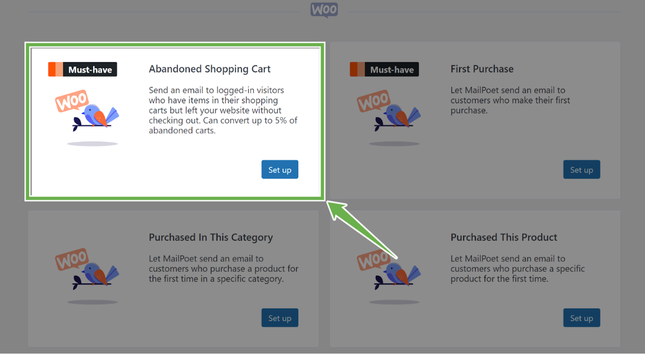Image resolution: width=645 pixels, height=354 pixels.
Task: Click the Abandoned Shopping Cart description text
Action: [x=223, y=110]
